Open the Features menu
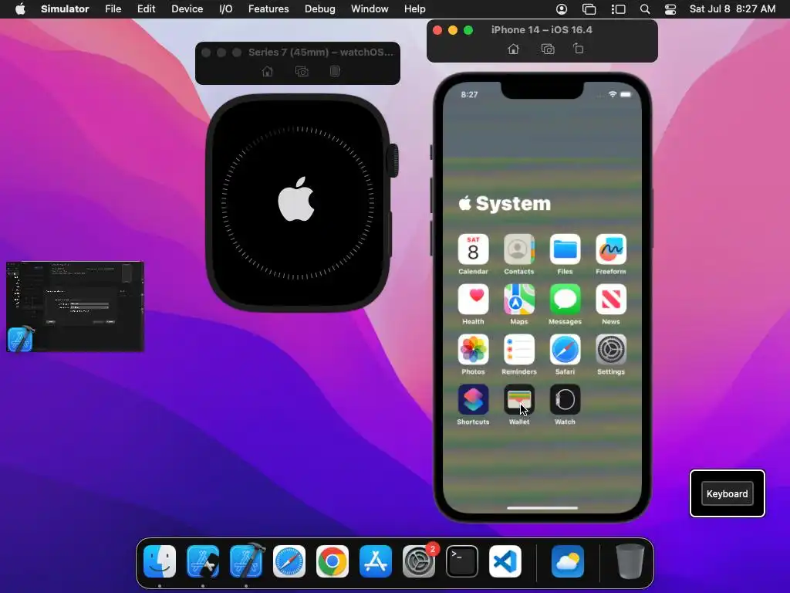790x593 pixels. pyautogui.click(x=268, y=9)
